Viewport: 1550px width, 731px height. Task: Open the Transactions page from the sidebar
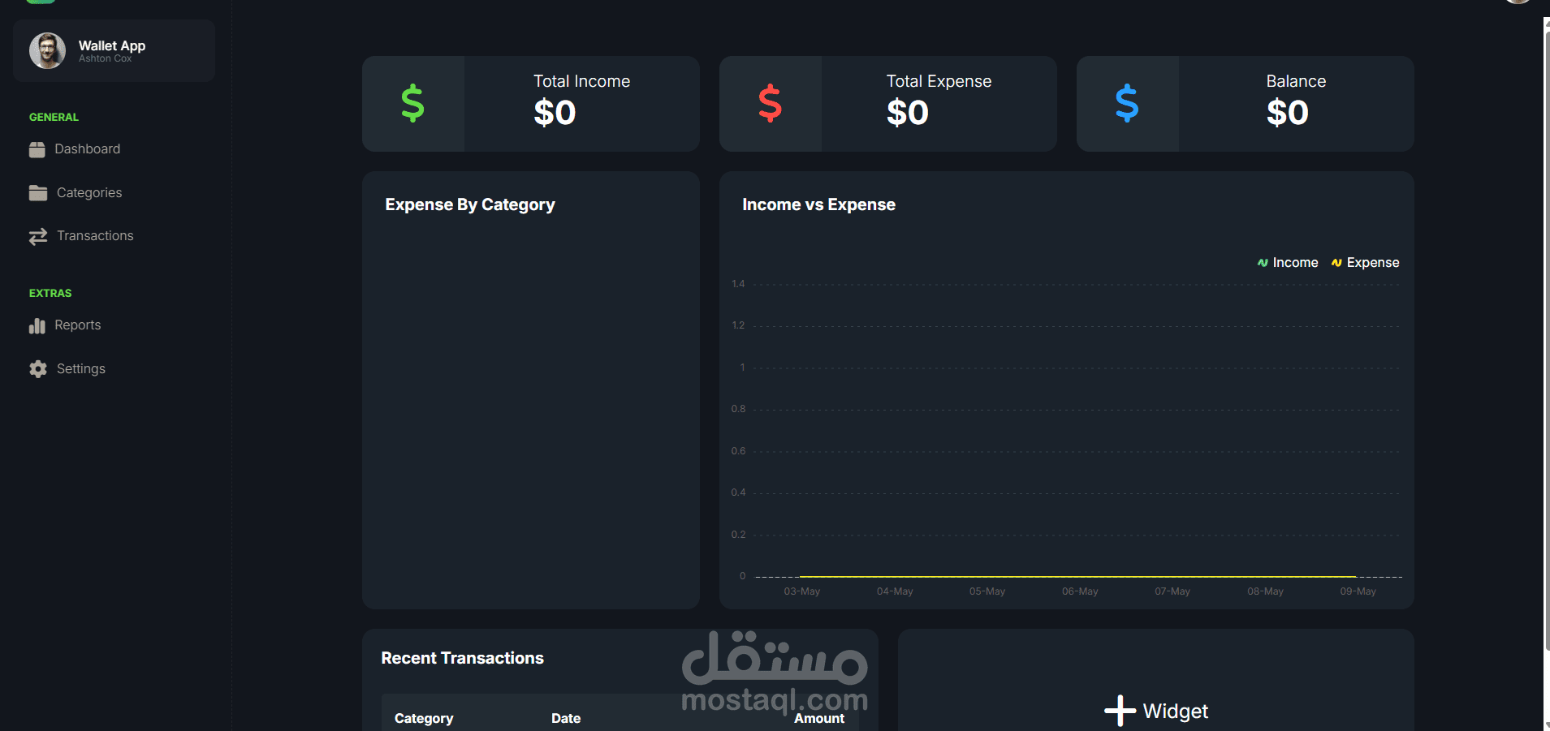pos(95,236)
